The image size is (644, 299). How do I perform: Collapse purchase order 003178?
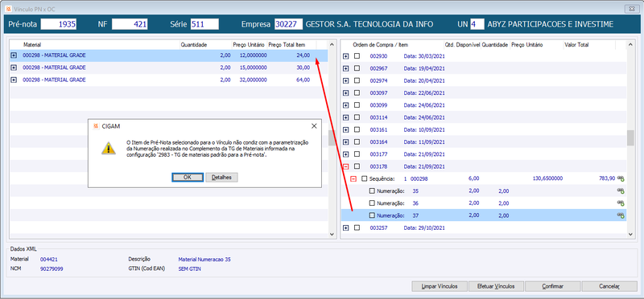(346, 167)
